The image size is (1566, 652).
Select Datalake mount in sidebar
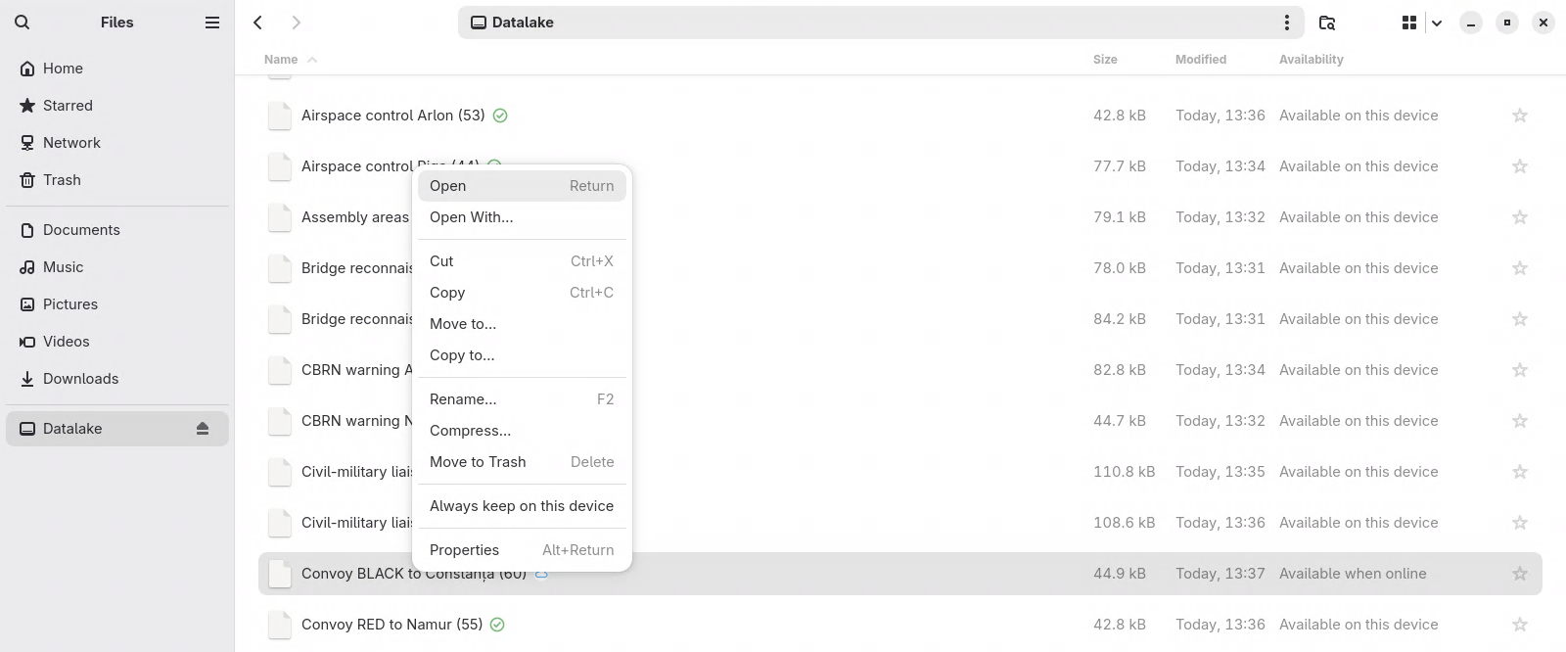pos(117,429)
